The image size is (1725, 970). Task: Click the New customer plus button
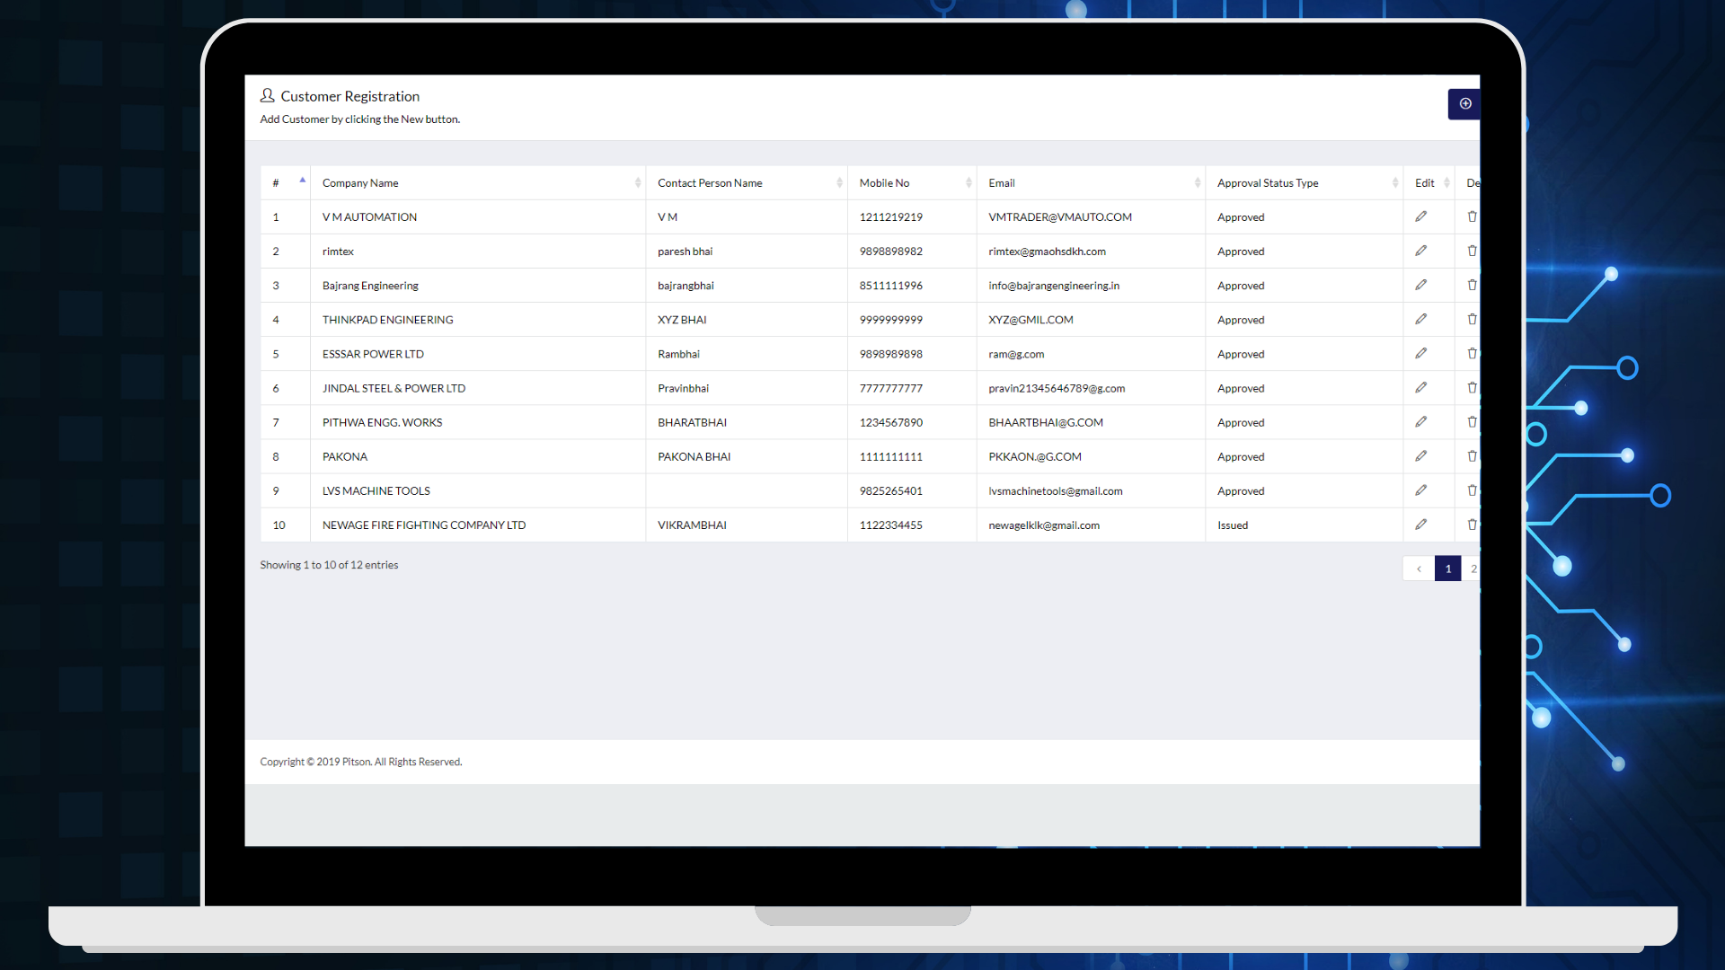coord(1464,103)
